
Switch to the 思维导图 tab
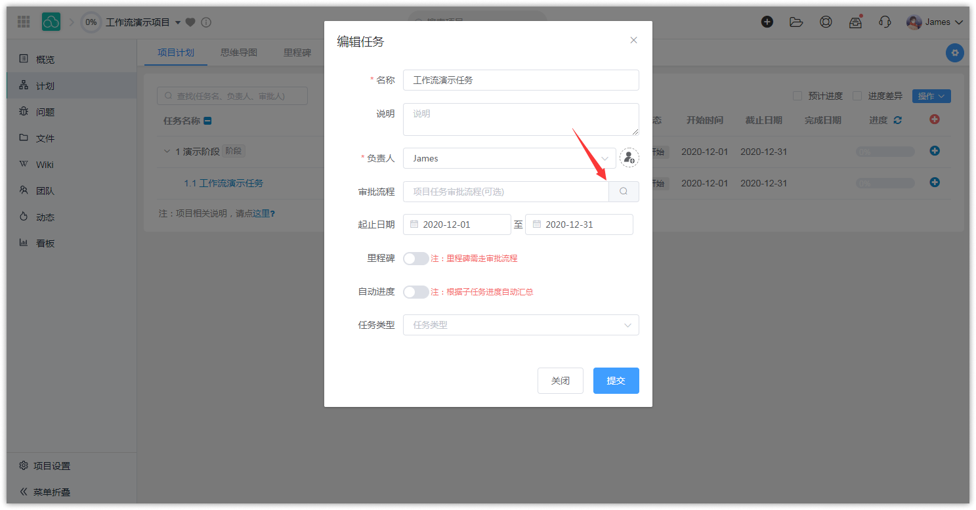tap(239, 53)
